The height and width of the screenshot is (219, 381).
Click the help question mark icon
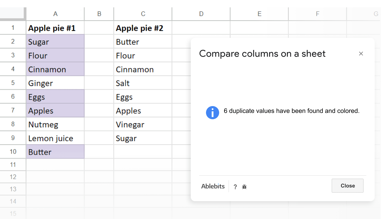(x=235, y=187)
